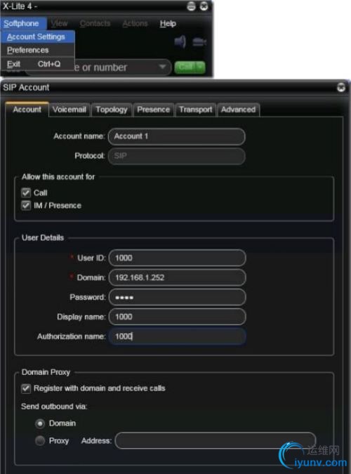The width and height of the screenshot is (351, 474).
Task: Switch to the Account tab
Action: [x=27, y=110]
